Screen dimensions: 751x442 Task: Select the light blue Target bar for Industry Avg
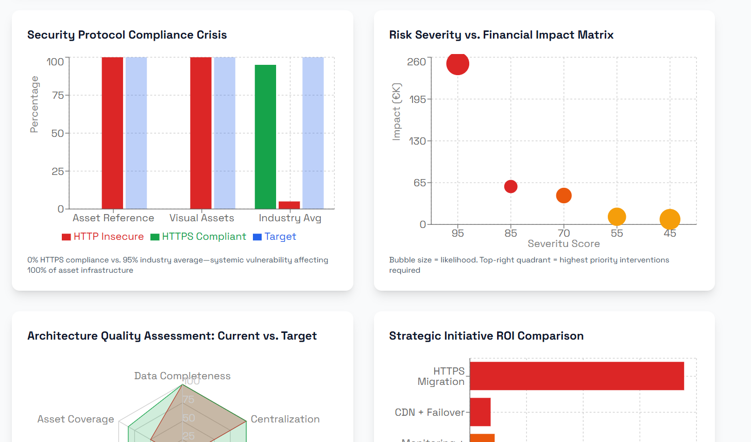(x=313, y=133)
